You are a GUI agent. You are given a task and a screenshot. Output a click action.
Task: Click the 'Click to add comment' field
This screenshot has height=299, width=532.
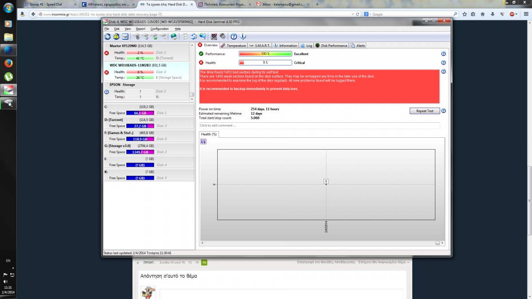319,125
